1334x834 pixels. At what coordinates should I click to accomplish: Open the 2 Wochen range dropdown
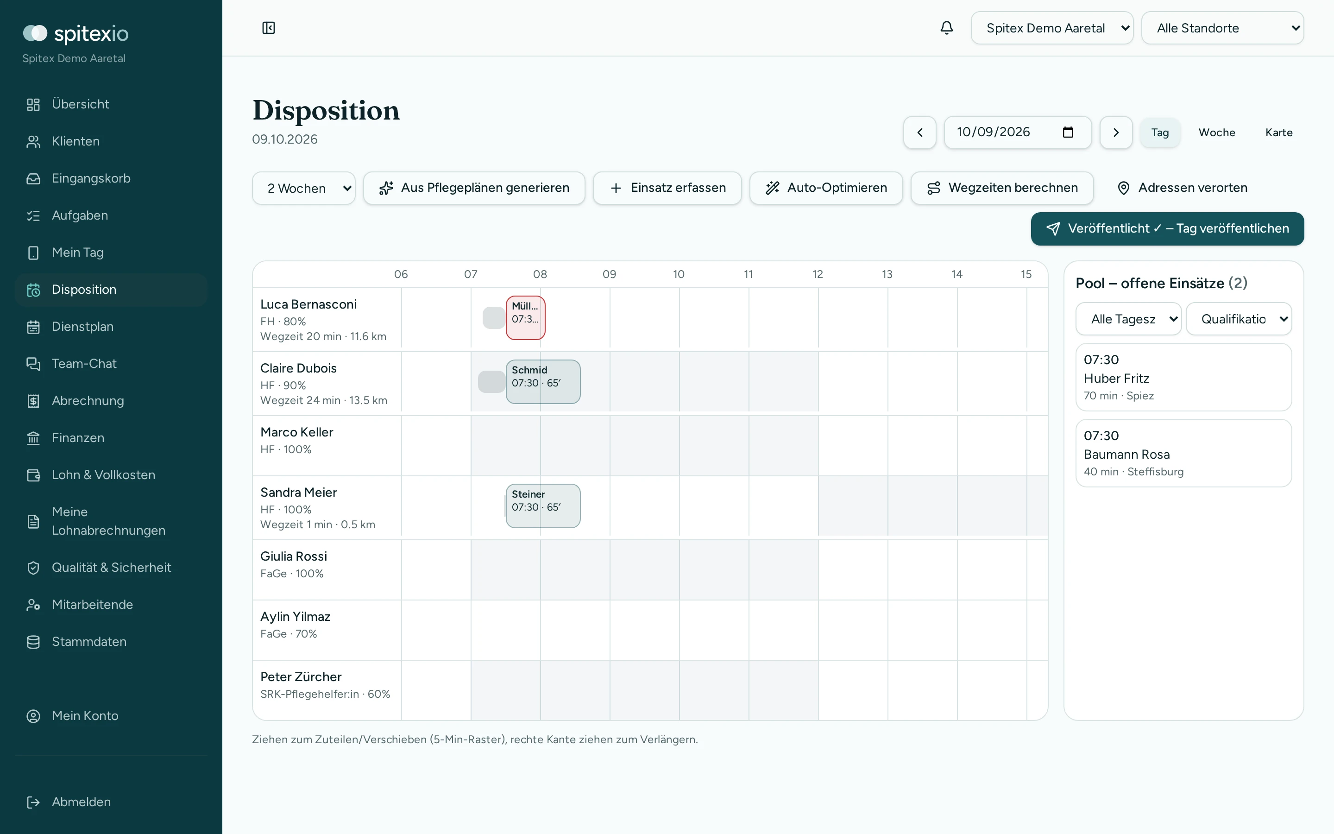(304, 188)
